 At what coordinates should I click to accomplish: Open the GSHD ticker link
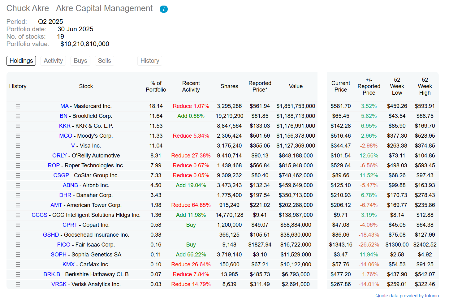coord(51,235)
